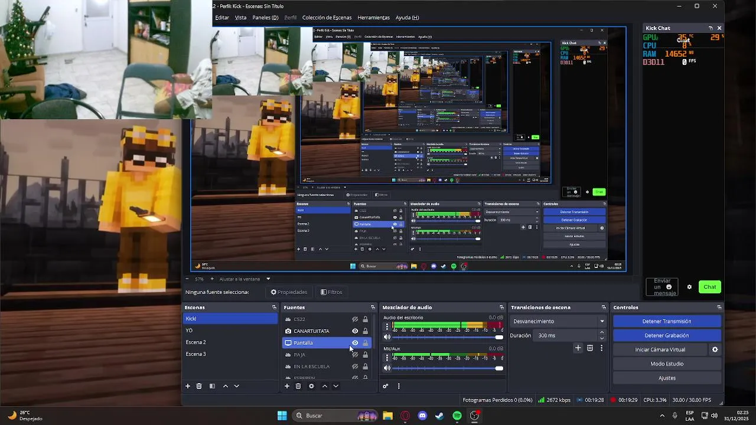The width and height of the screenshot is (756, 425).
Task: Open the Herramientas menu
Action: (374, 18)
